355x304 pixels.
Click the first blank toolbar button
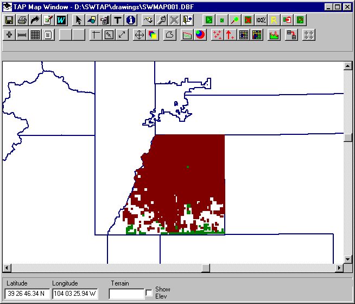click(x=66, y=35)
